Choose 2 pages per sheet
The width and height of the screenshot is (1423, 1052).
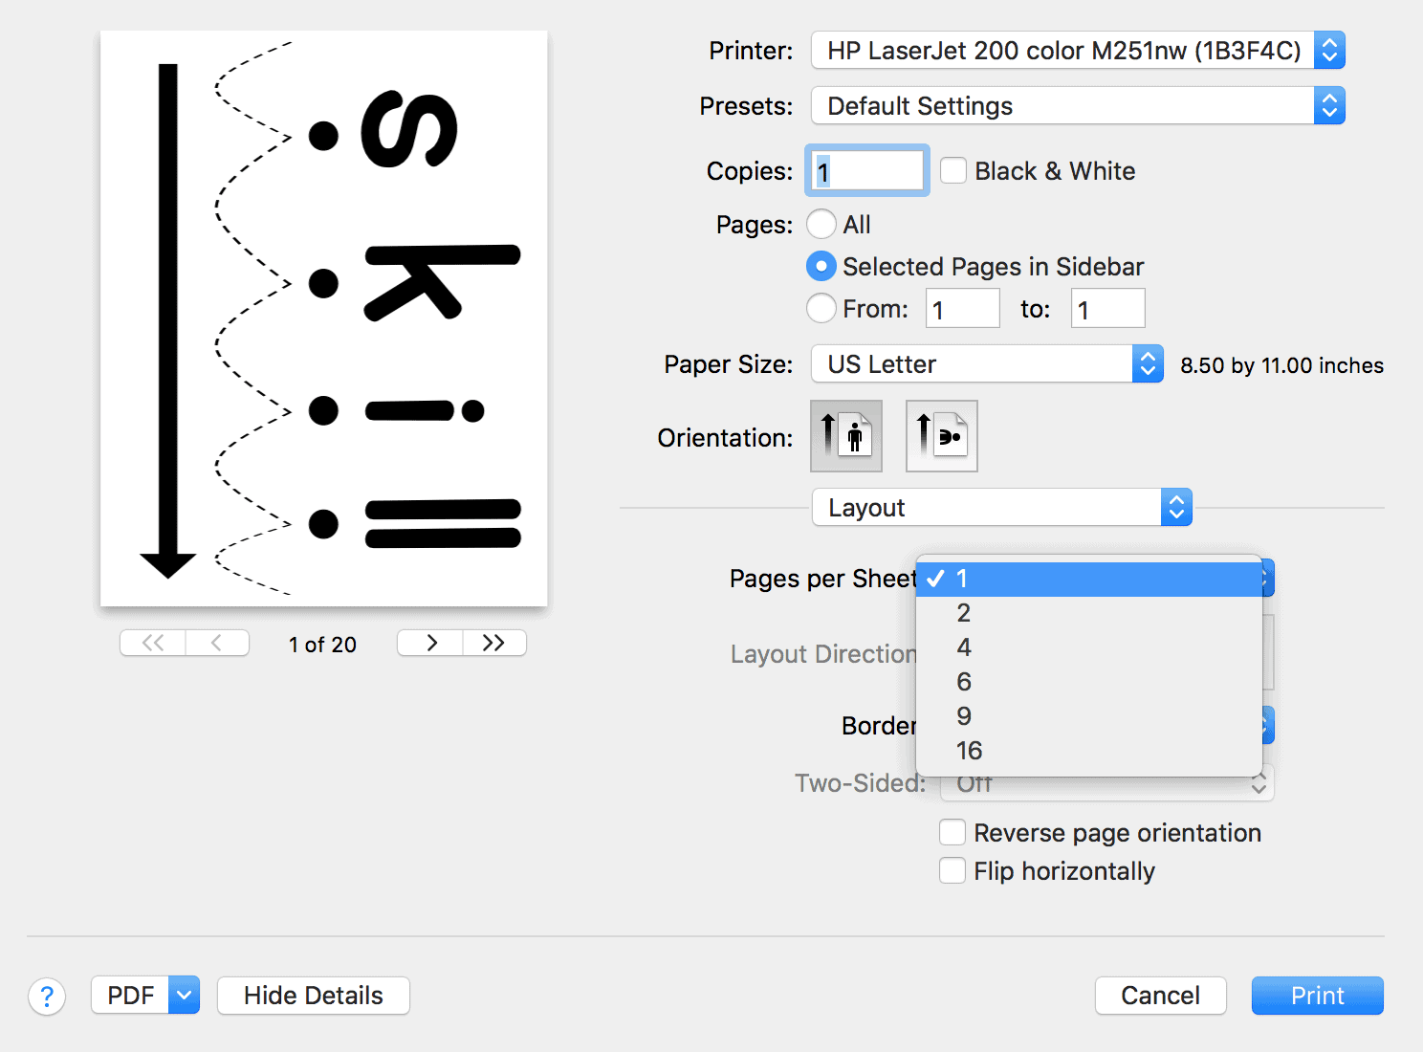(x=1089, y=613)
